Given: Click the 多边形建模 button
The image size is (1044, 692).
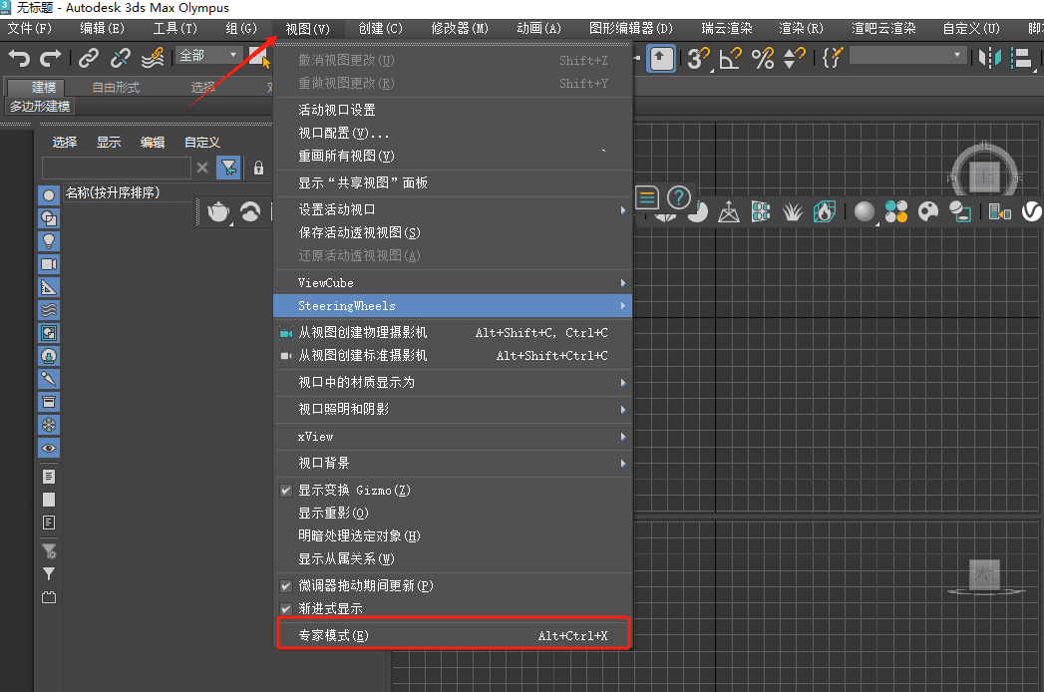Looking at the screenshot, I should pos(40,107).
